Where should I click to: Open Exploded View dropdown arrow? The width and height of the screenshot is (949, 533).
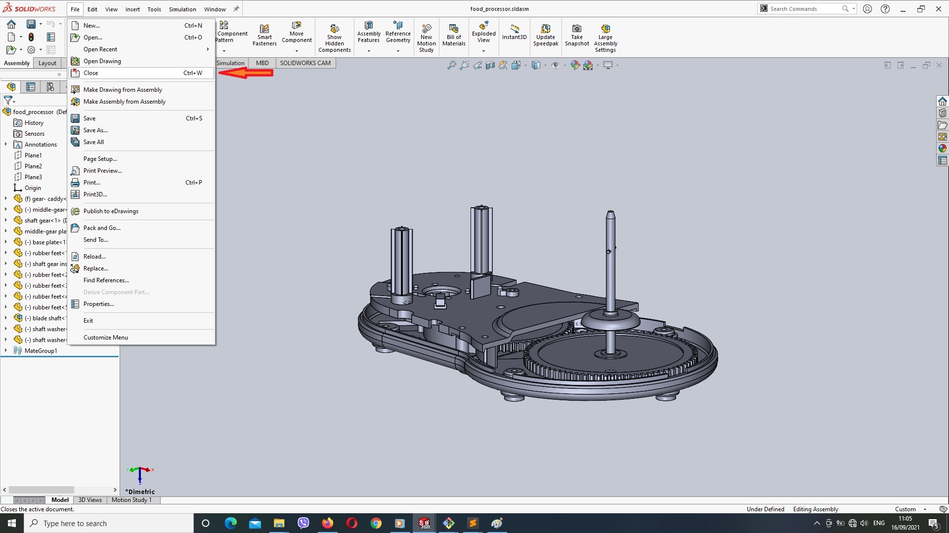[483, 51]
